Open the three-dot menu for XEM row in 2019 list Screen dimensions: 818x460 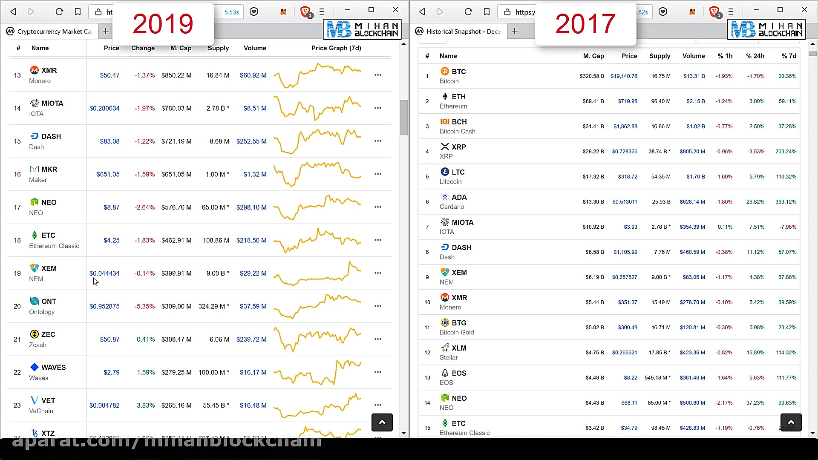coord(378,273)
